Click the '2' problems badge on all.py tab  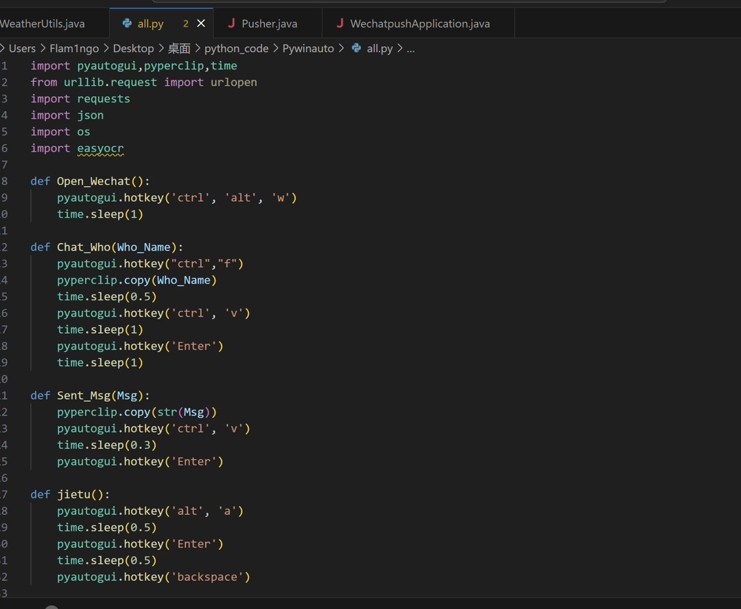186,23
